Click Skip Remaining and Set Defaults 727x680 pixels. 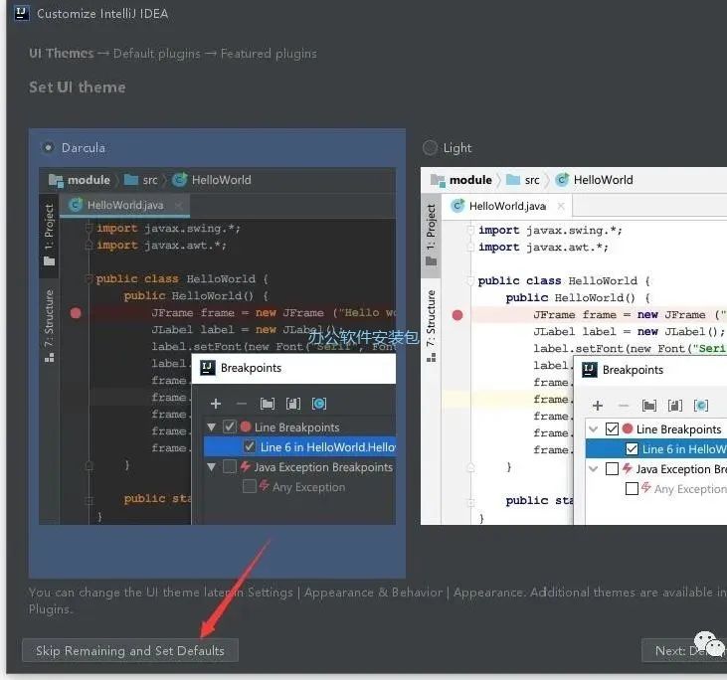129,651
